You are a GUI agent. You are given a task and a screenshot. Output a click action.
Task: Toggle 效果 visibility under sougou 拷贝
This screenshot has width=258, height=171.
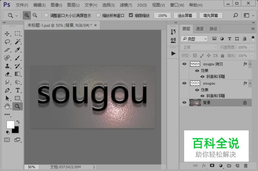pyautogui.click(x=197, y=71)
